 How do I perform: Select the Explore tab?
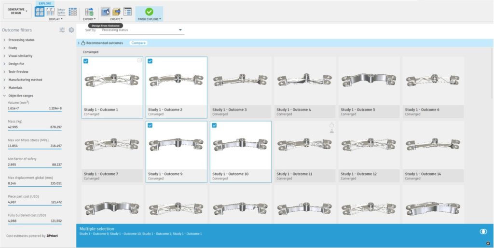click(x=45, y=3)
